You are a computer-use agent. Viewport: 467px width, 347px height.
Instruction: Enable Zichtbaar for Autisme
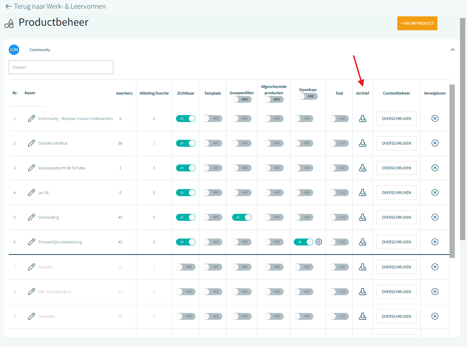click(x=186, y=267)
